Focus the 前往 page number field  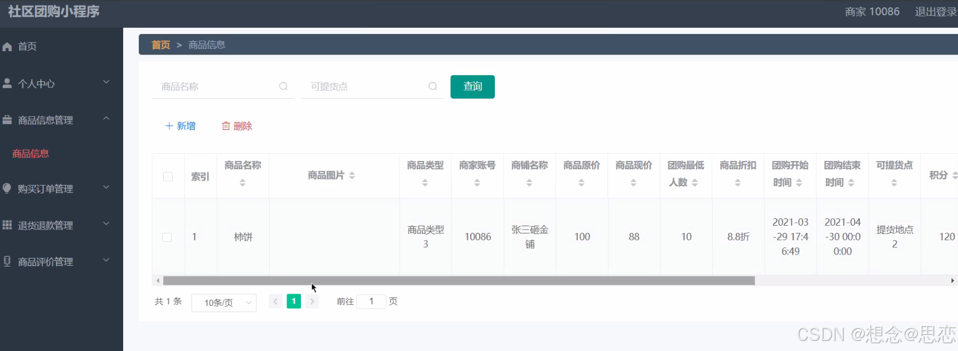point(371,301)
